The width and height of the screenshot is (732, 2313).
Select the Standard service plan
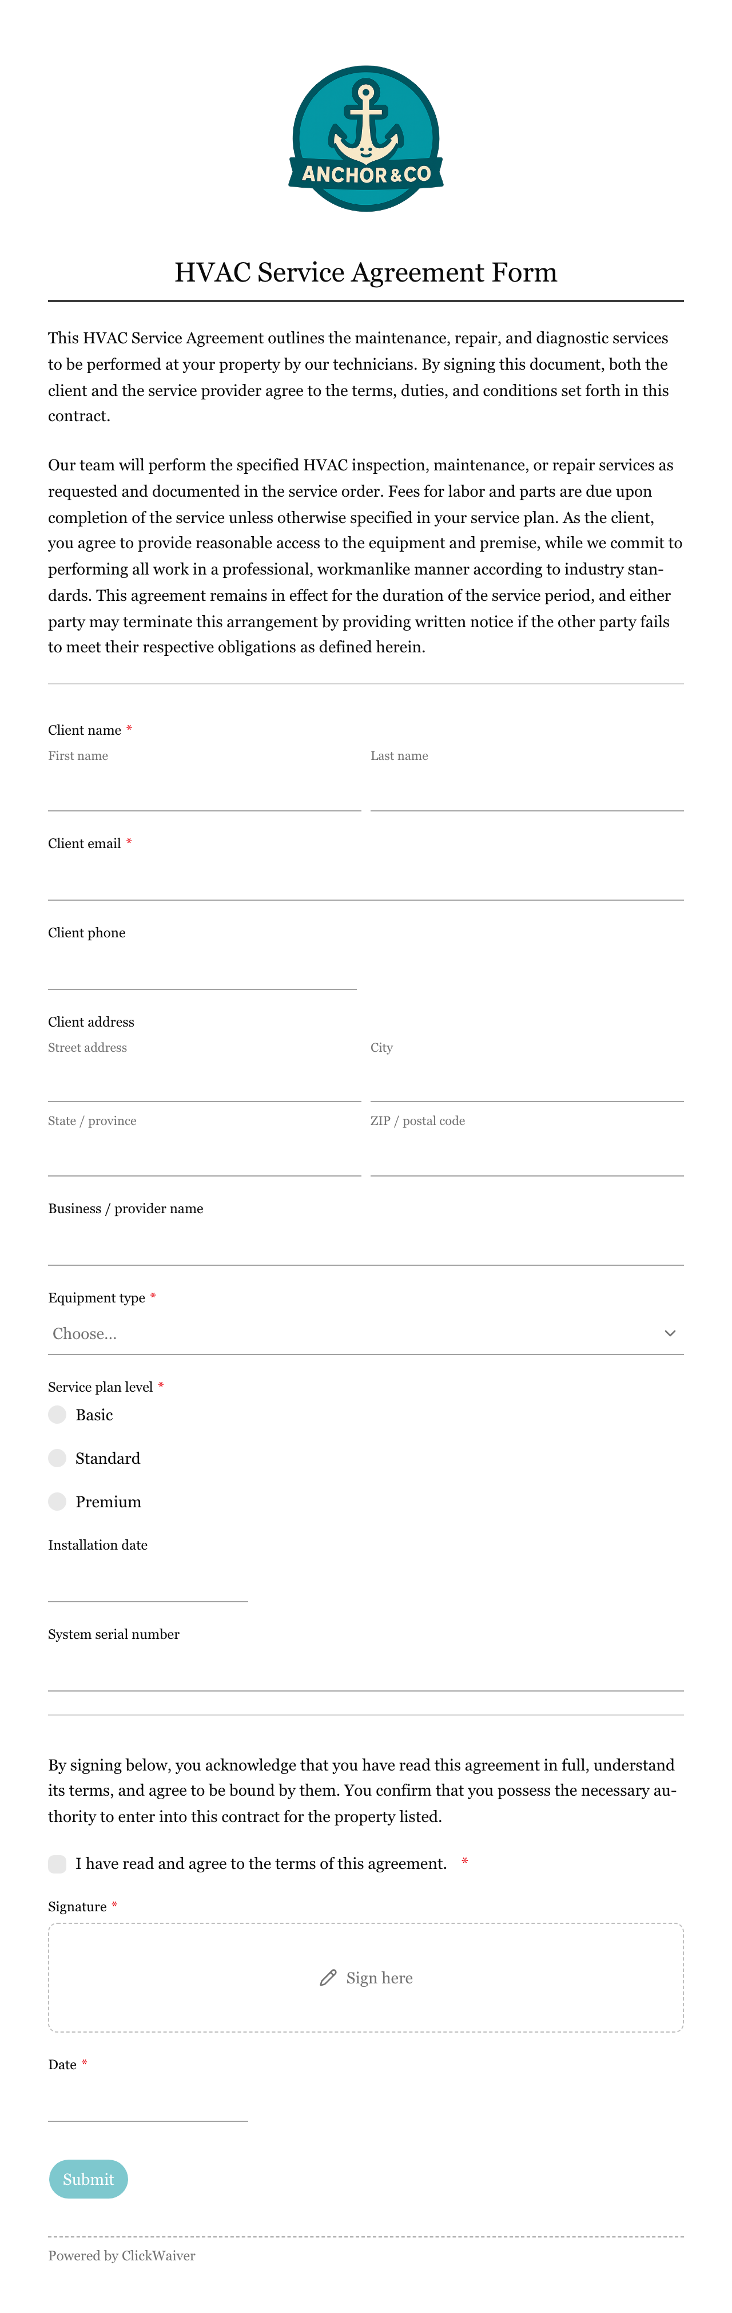[x=57, y=1458]
